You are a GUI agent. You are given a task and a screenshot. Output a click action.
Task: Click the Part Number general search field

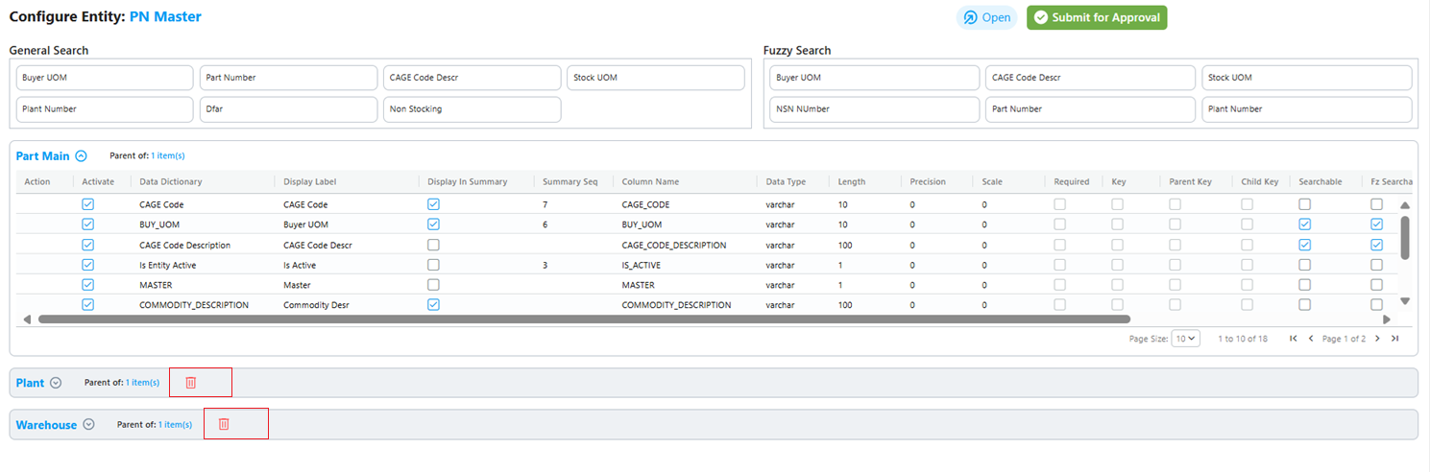[289, 78]
